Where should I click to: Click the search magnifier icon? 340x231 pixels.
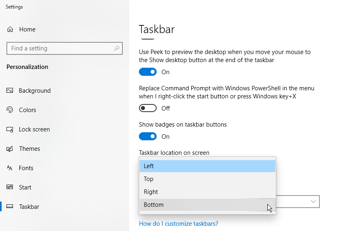[117, 48]
